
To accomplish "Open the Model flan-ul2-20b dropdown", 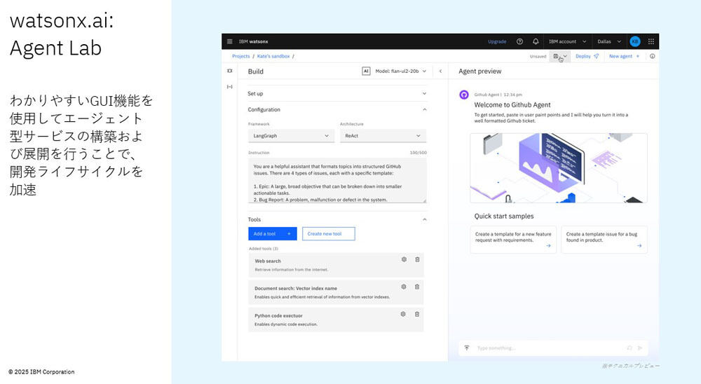I will coord(400,71).
